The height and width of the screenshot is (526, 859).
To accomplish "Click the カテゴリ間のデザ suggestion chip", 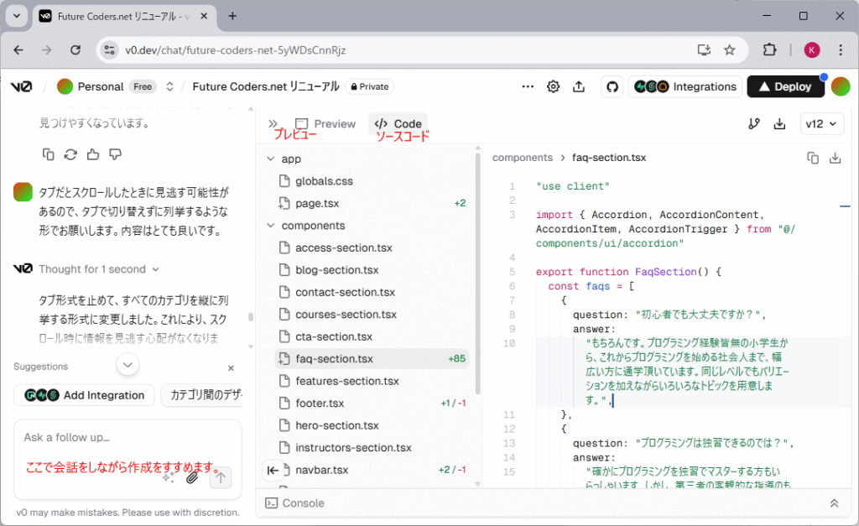I will pos(202,395).
